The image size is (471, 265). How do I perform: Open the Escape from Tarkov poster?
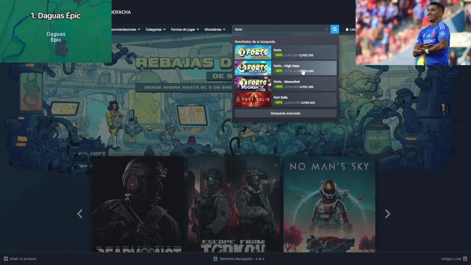point(234,205)
